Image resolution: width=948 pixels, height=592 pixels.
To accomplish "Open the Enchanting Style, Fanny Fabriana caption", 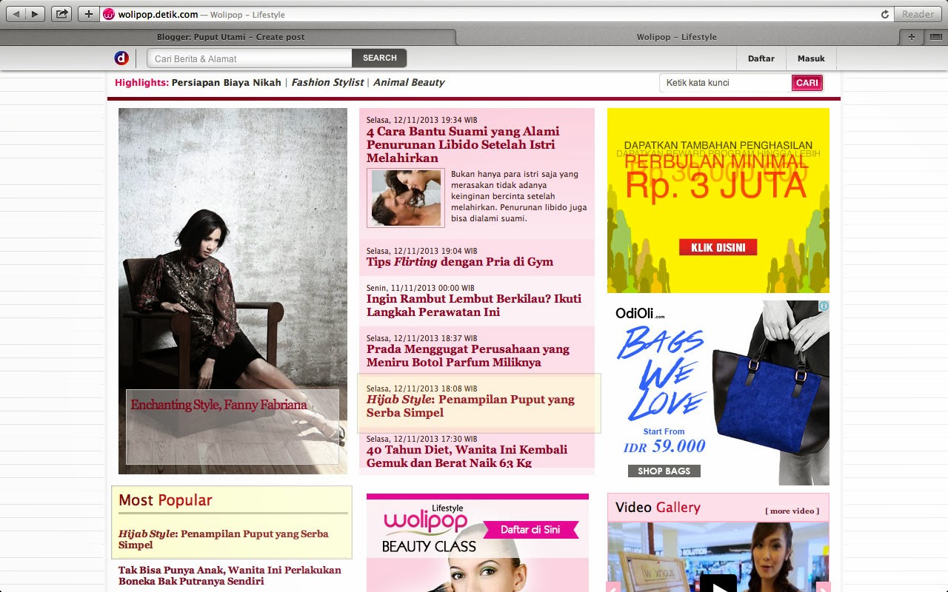I will coord(218,405).
